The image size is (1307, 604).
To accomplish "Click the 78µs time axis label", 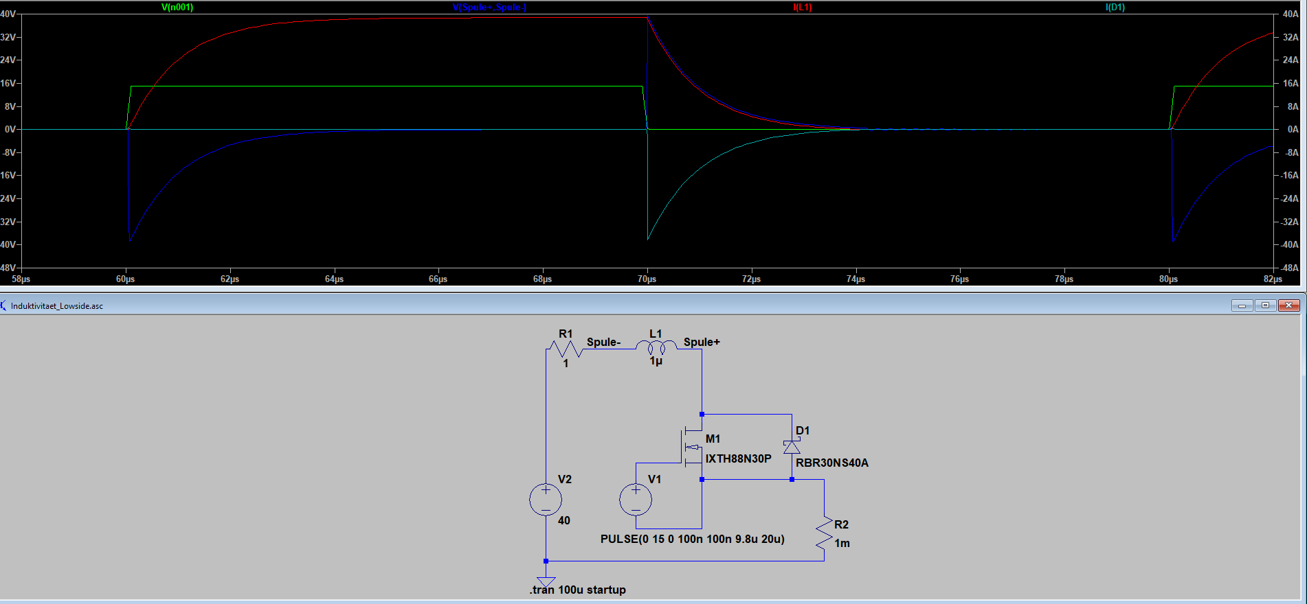I will click(1064, 279).
